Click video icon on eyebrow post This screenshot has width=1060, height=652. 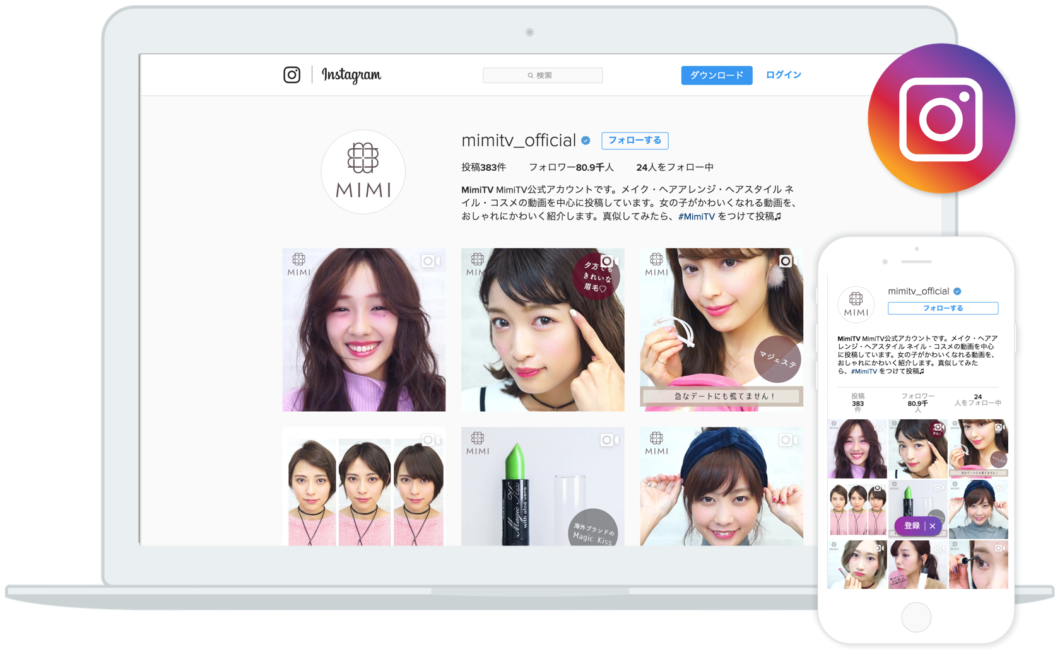coord(609,261)
